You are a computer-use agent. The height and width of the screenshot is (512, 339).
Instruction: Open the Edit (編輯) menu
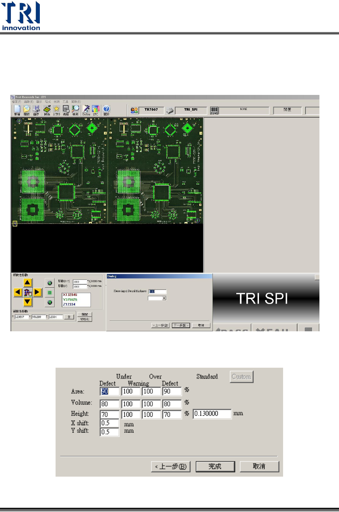coord(29,102)
